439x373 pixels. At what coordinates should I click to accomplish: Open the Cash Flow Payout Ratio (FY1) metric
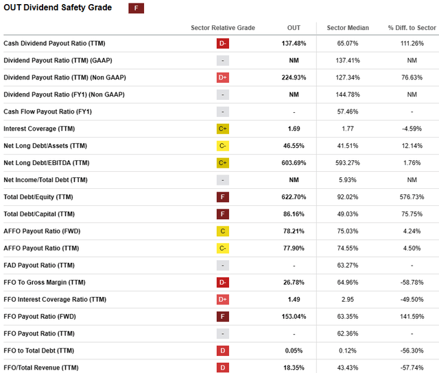pos(47,112)
